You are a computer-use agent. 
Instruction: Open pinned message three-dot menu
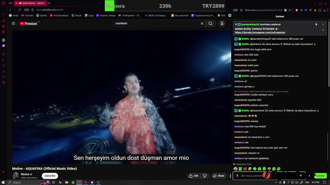tap(323, 24)
